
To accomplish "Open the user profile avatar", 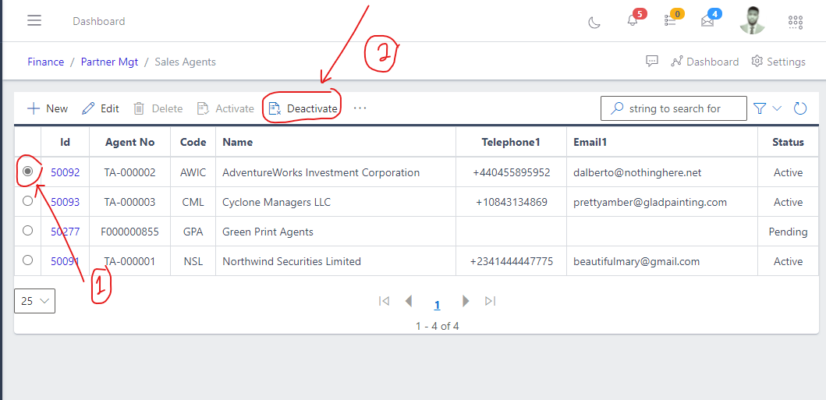I will pyautogui.click(x=752, y=21).
